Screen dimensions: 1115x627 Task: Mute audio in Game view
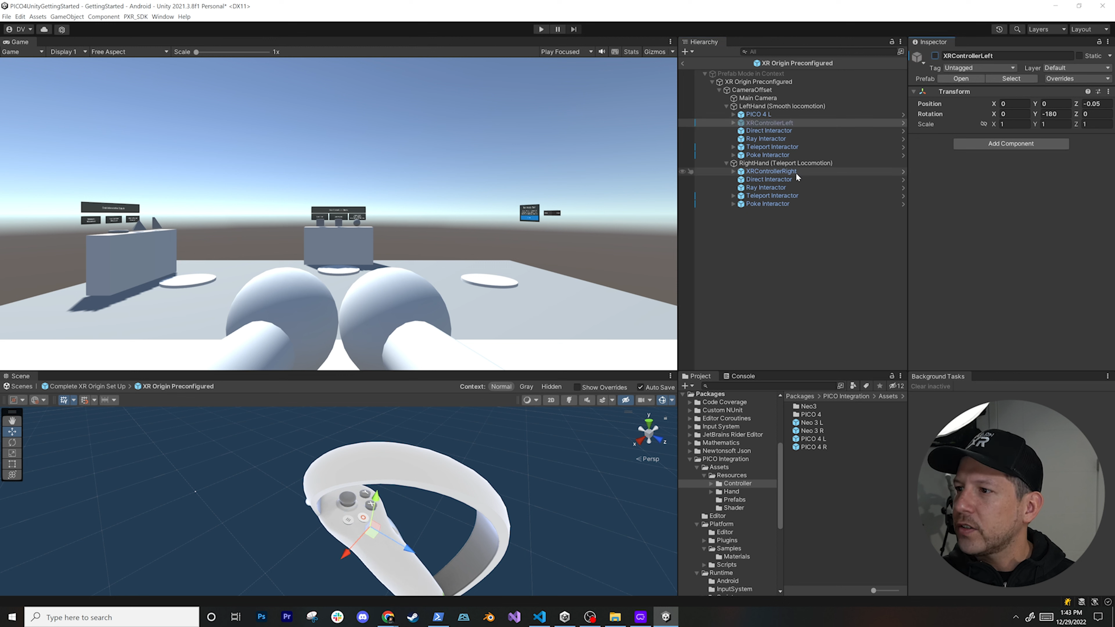tap(602, 52)
